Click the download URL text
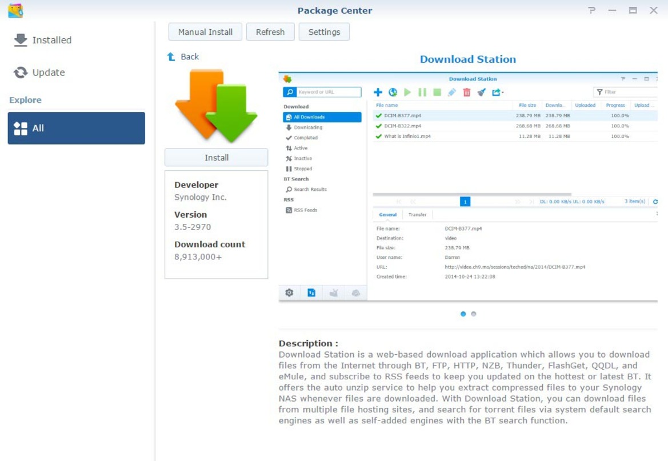Image resolution: width=668 pixels, height=461 pixels. [515, 267]
